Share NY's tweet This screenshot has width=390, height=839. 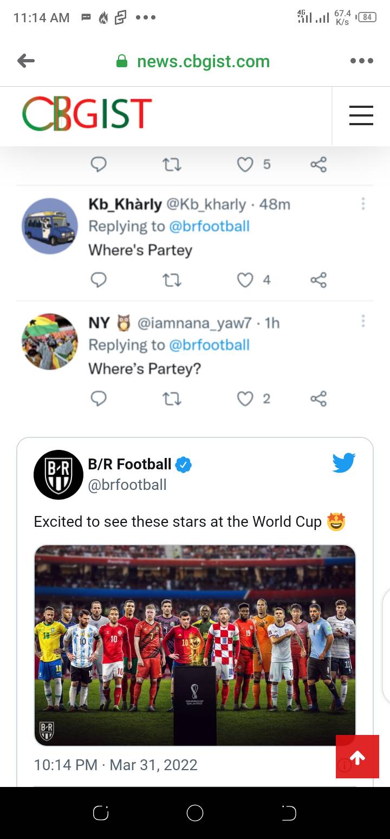point(318,399)
